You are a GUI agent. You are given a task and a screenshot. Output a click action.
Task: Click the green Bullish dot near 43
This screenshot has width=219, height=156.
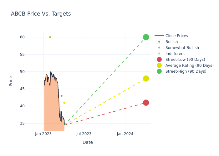click(61, 96)
